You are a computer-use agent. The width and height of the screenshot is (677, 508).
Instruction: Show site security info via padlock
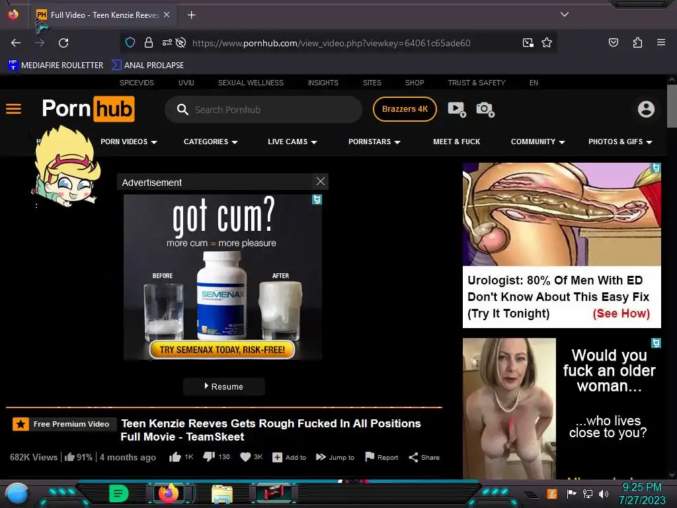[x=149, y=42]
